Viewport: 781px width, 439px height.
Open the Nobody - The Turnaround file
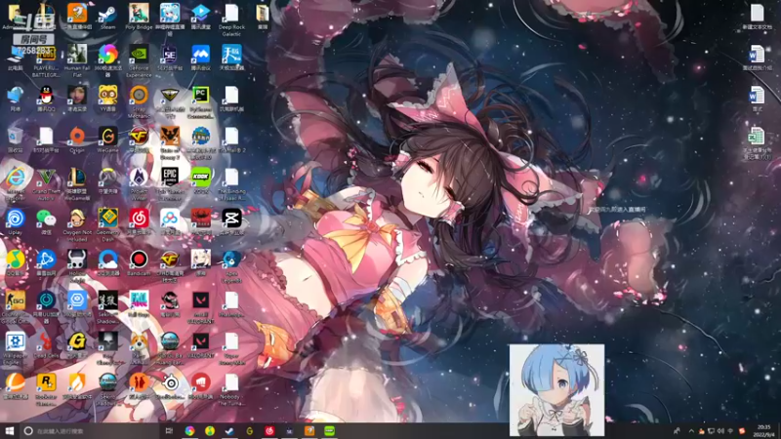[x=231, y=388]
